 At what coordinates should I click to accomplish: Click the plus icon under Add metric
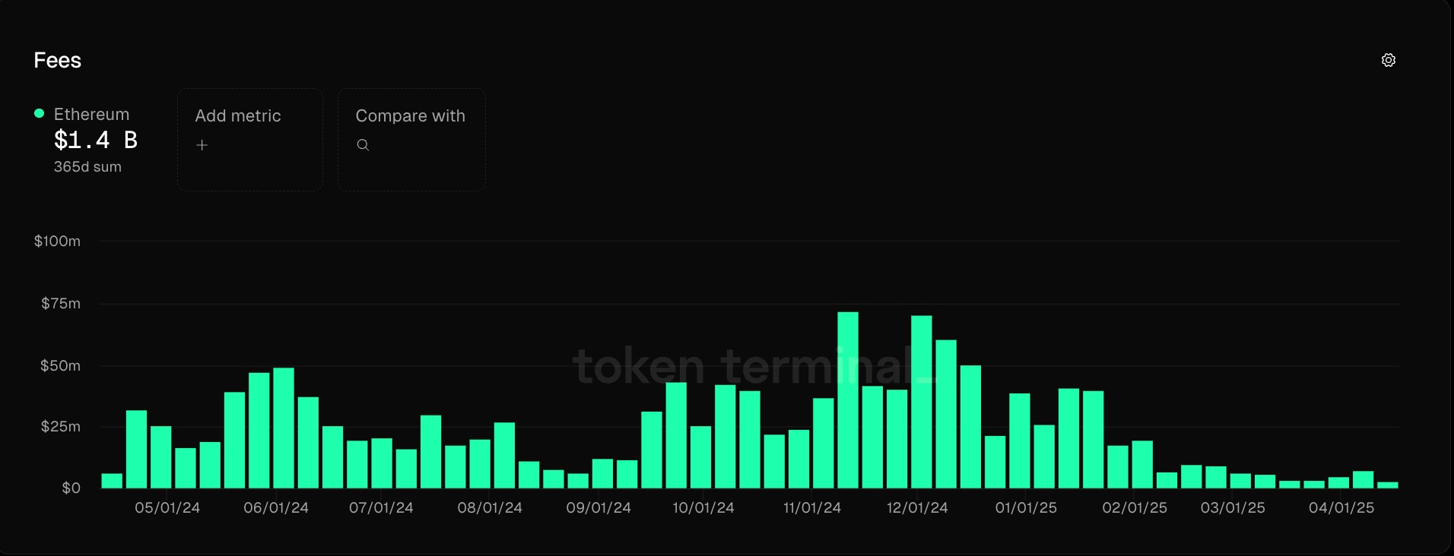point(202,145)
